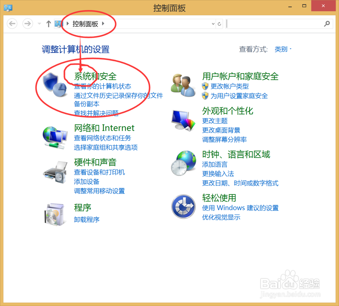
Task: Click the 网络和 Internet globe icon
Action: point(54,138)
